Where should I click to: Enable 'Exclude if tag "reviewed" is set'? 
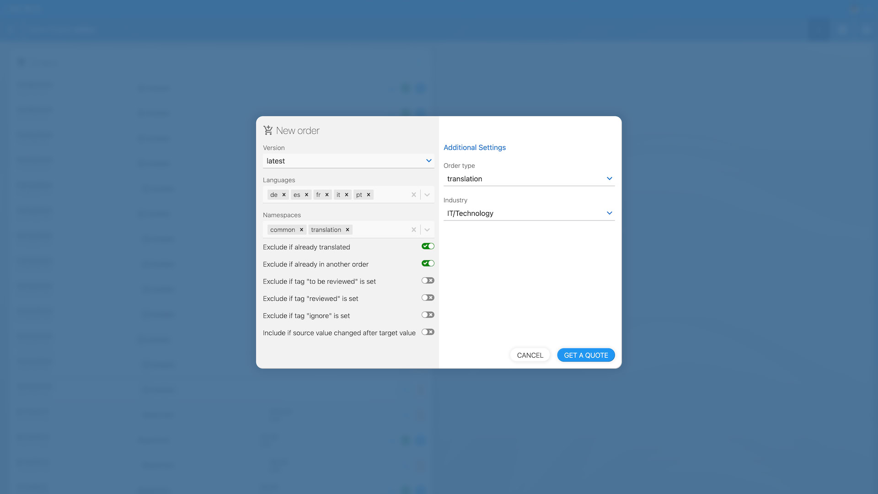tap(428, 298)
